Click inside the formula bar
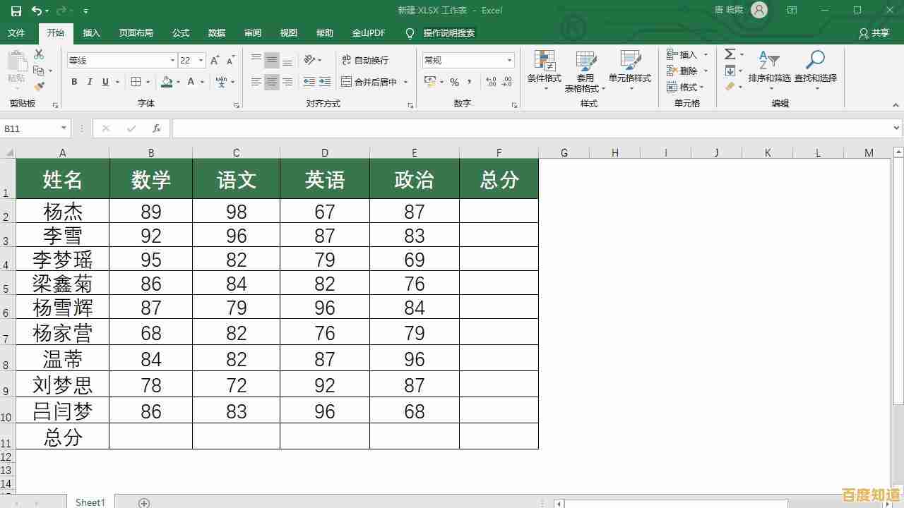 click(x=424, y=128)
